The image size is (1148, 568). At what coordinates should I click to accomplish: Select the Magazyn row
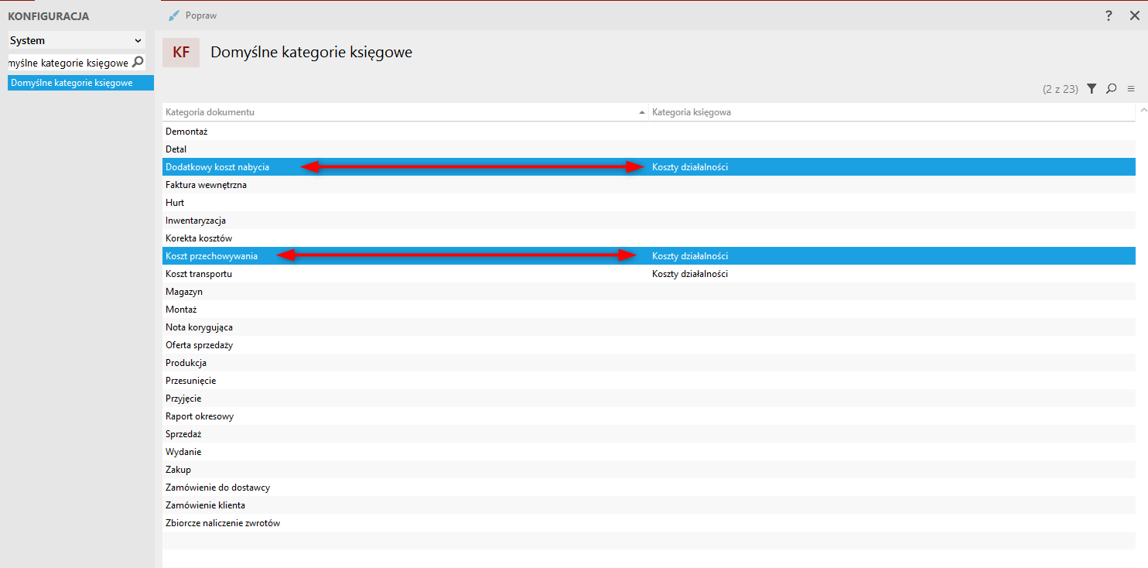649,292
